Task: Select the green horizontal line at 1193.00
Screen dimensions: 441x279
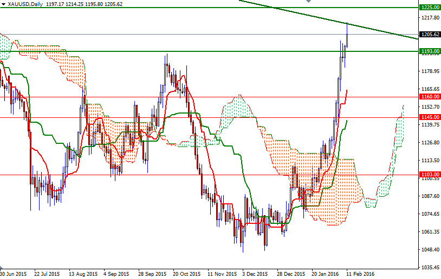Action: 209,51
